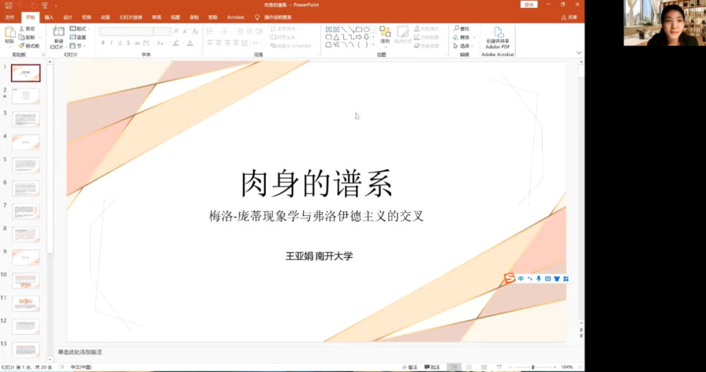Switch to Reading view in status bar
This screenshot has height=372, width=706.
click(x=484, y=367)
